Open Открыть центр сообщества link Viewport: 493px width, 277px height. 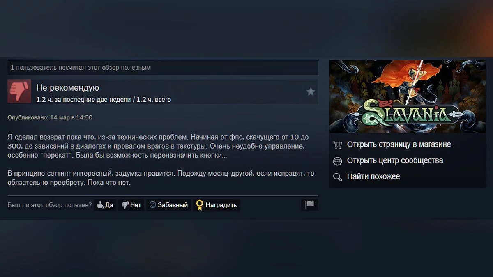(x=395, y=160)
